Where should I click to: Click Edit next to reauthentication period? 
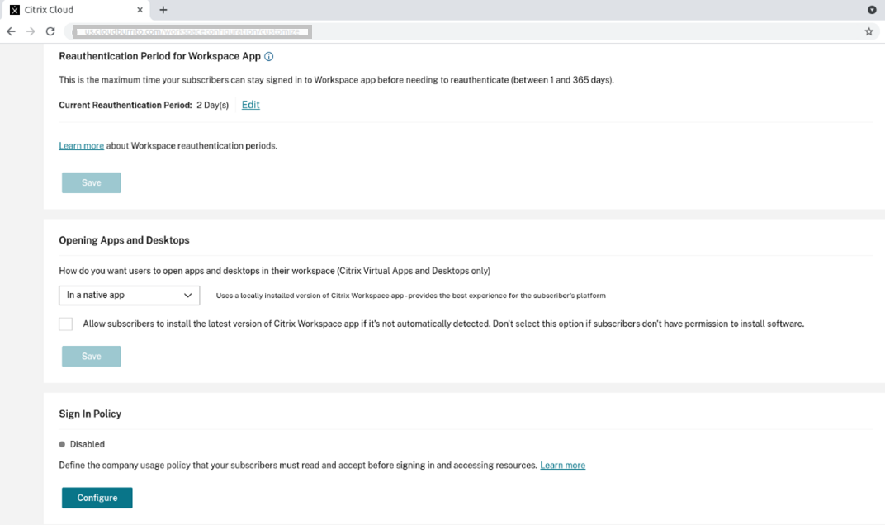(250, 105)
